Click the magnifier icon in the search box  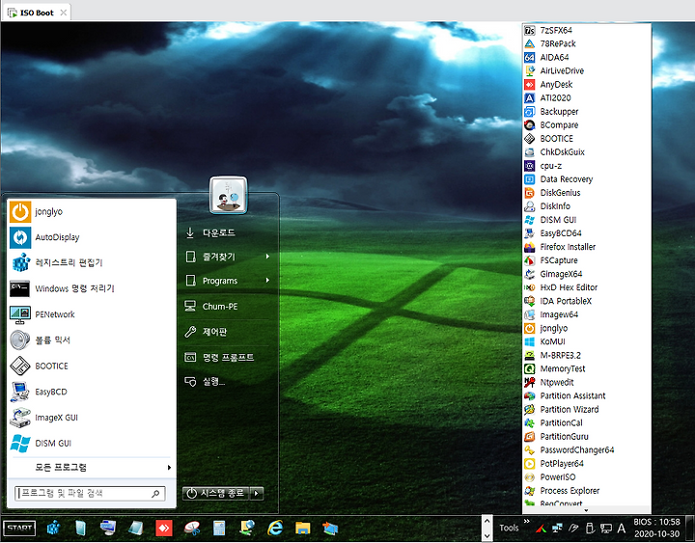click(x=155, y=494)
